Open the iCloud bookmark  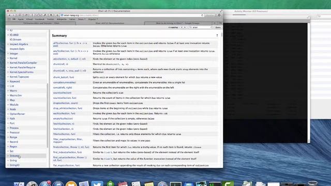[29, 19]
